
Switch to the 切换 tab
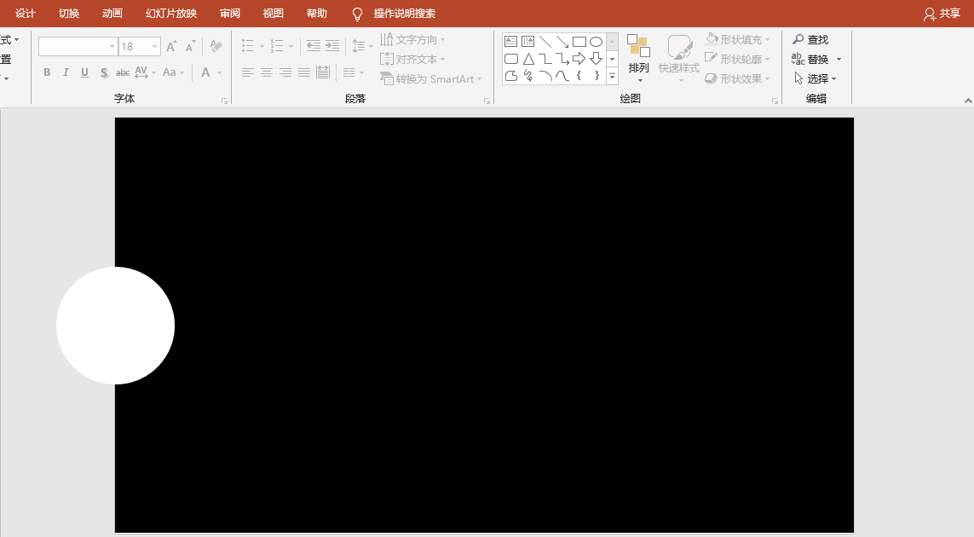(x=69, y=14)
